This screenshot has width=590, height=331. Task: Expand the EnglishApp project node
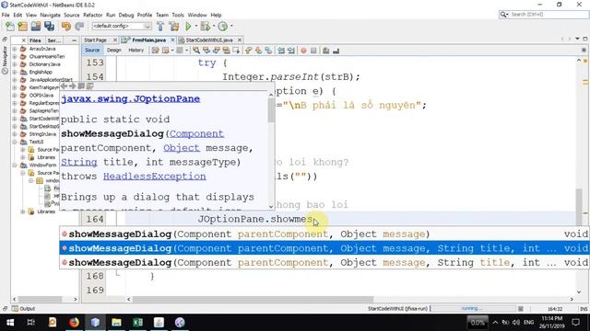[15, 72]
